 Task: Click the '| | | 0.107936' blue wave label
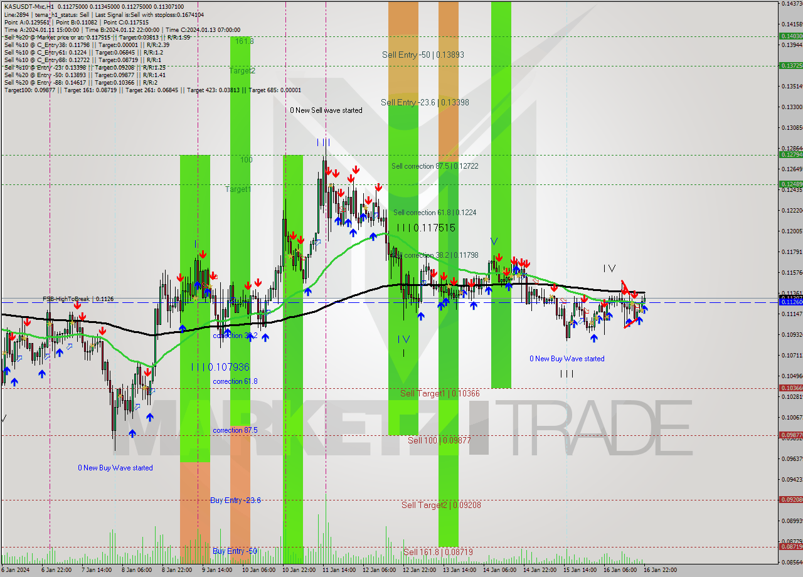pyautogui.click(x=220, y=366)
